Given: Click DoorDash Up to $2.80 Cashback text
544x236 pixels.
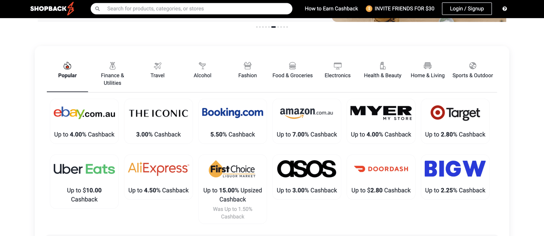Looking at the screenshot, I should 381,190.
